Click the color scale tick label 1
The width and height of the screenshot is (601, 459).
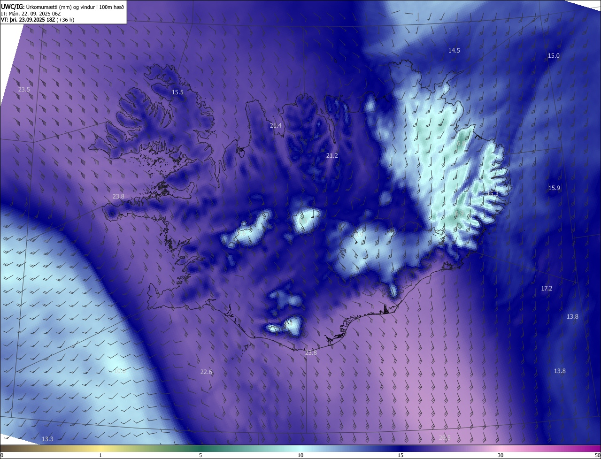[100, 455]
